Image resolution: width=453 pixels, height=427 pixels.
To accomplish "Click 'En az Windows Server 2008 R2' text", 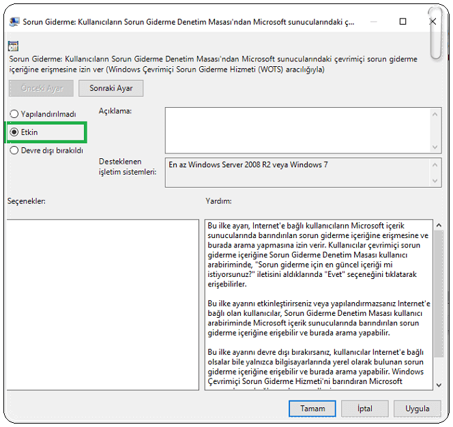I will point(248,164).
